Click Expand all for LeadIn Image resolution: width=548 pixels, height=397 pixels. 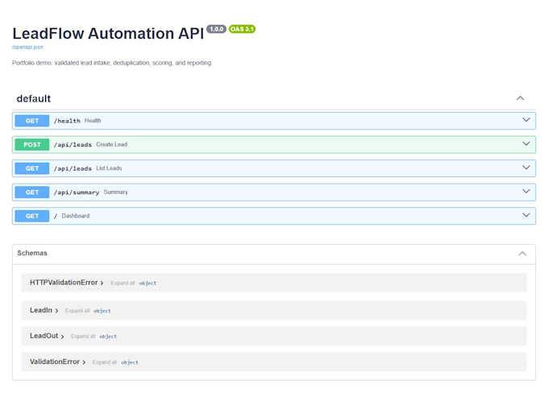(x=77, y=311)
